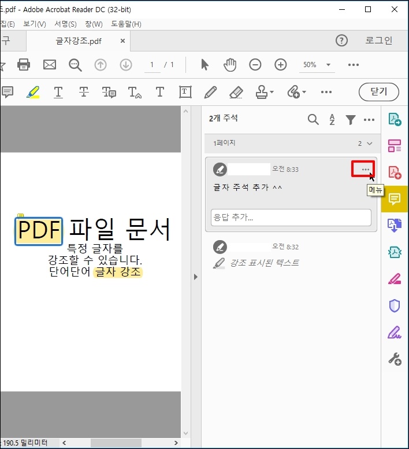Image resolution: width=409 pixels, height=449 pixels.
Task: Click the page number field
Action: coord(152,65)
